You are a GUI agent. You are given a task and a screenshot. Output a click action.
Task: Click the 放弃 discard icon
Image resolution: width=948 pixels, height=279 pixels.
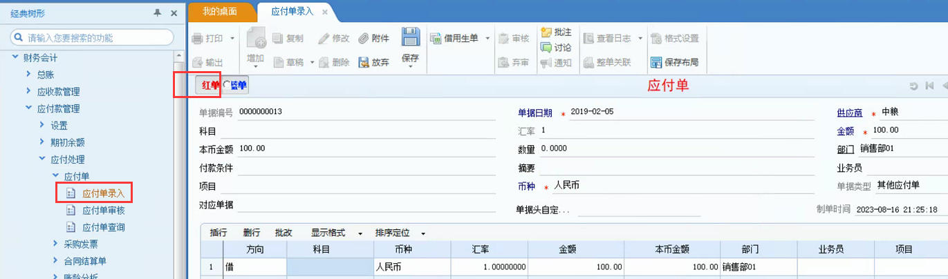[363, 62]
